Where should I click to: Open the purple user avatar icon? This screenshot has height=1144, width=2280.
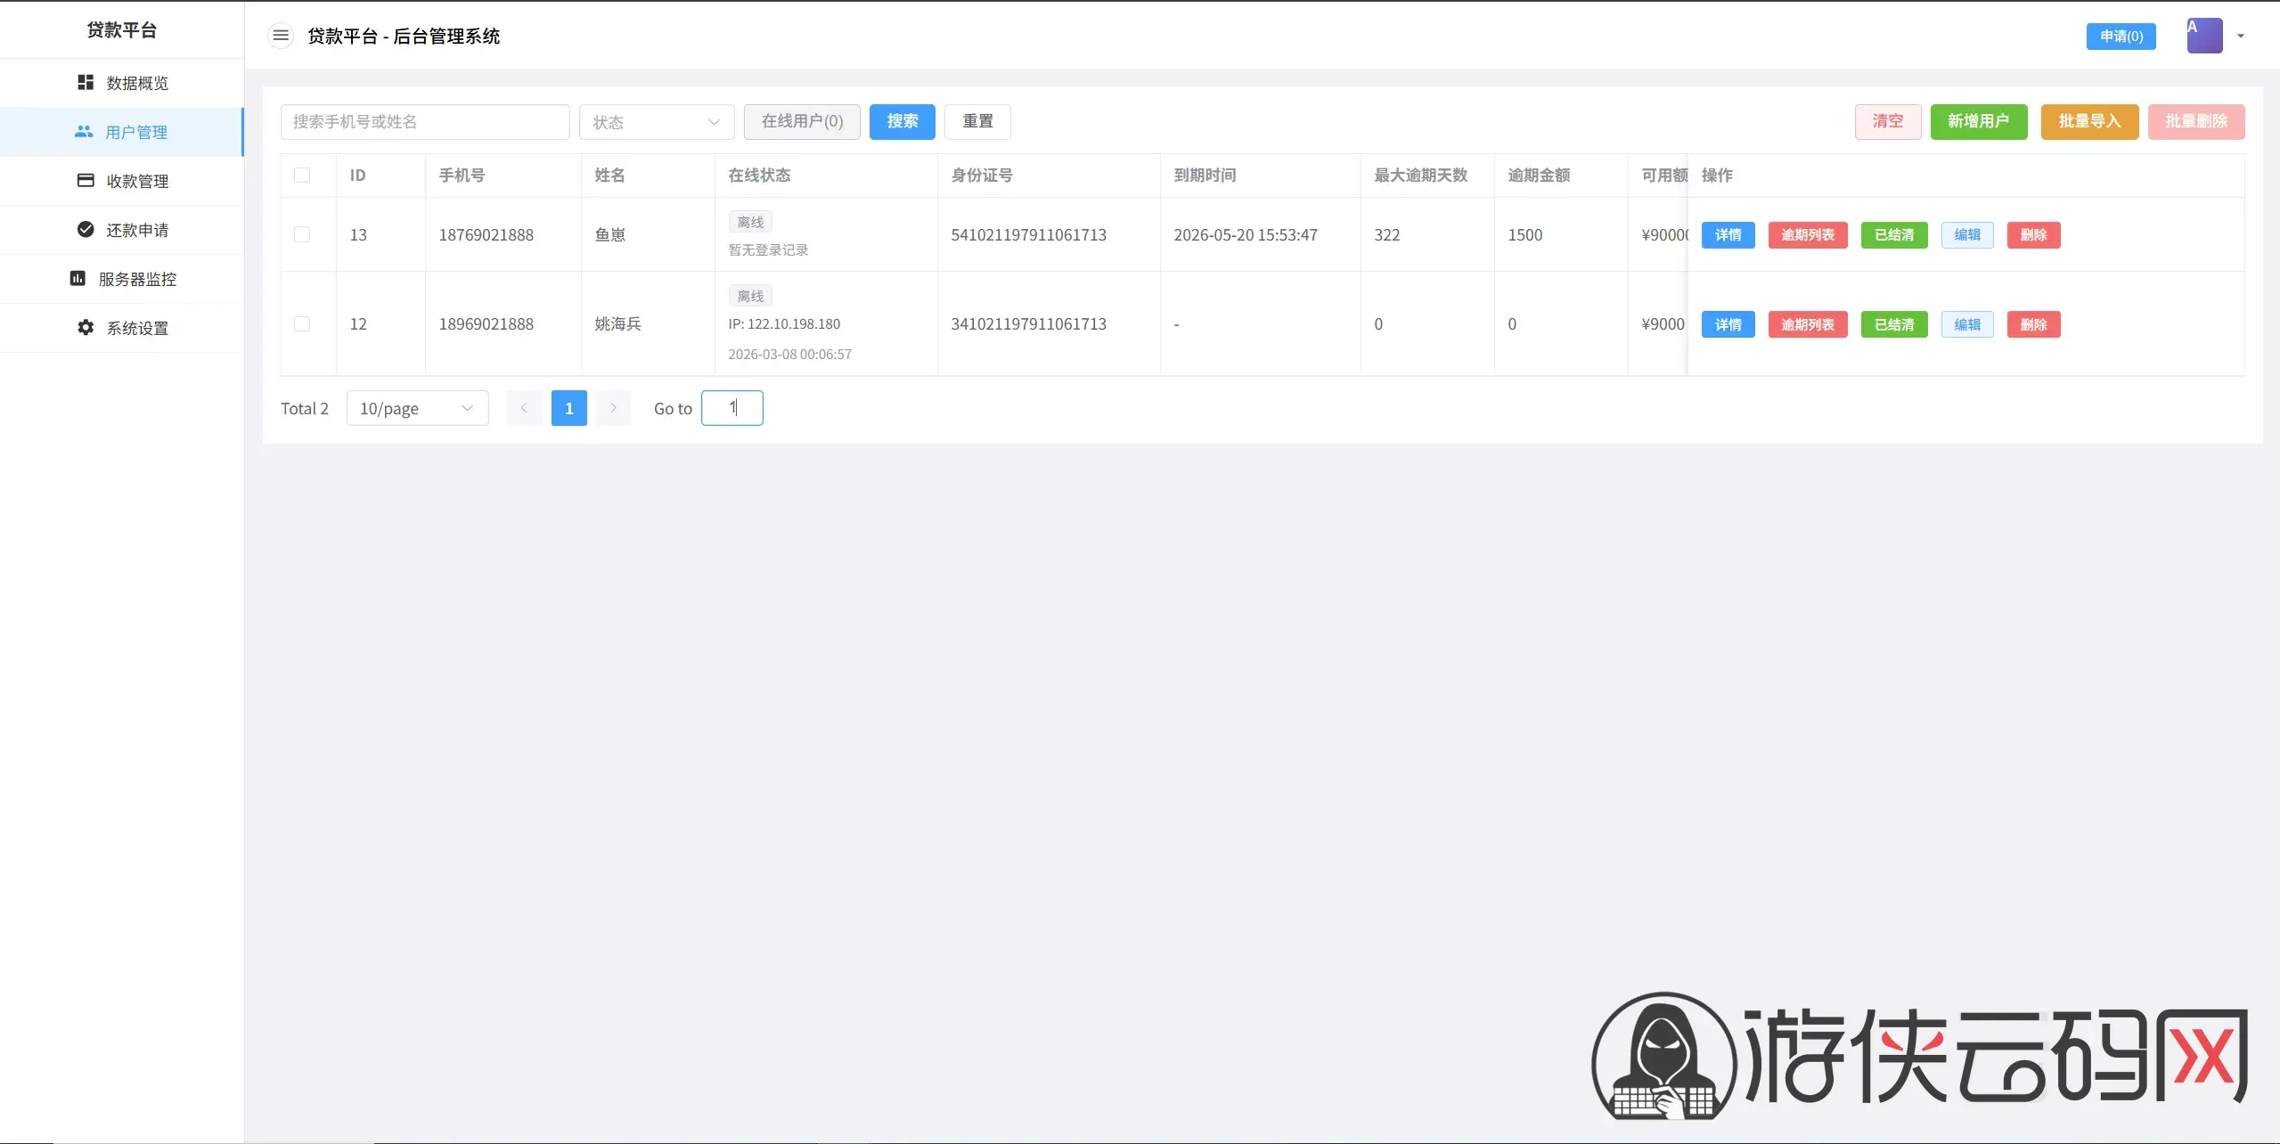(x=2204, y=36)
